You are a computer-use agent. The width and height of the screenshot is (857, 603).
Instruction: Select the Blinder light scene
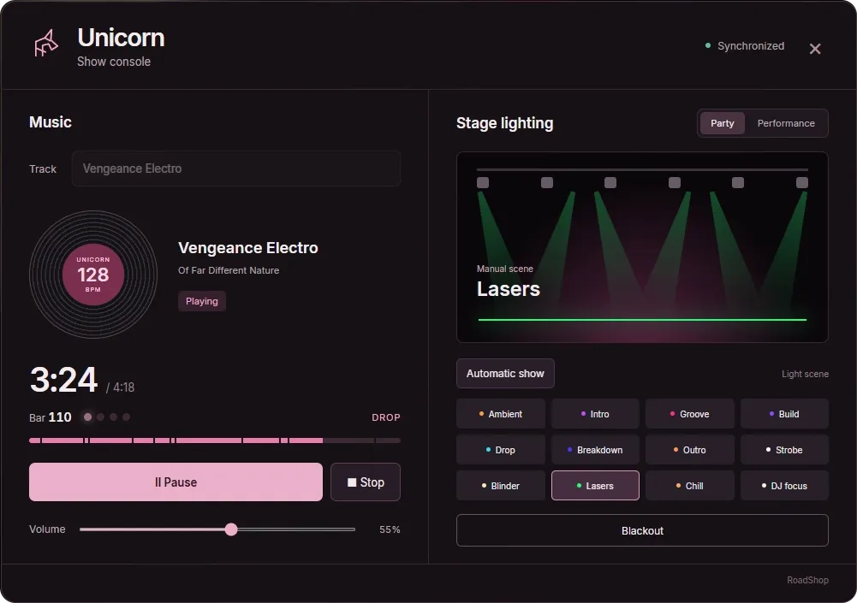pyautogui.click(x=501, y=486)
